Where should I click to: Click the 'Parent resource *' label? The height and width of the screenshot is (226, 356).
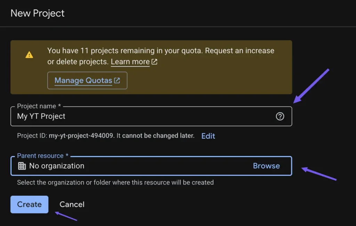point(43,156)
